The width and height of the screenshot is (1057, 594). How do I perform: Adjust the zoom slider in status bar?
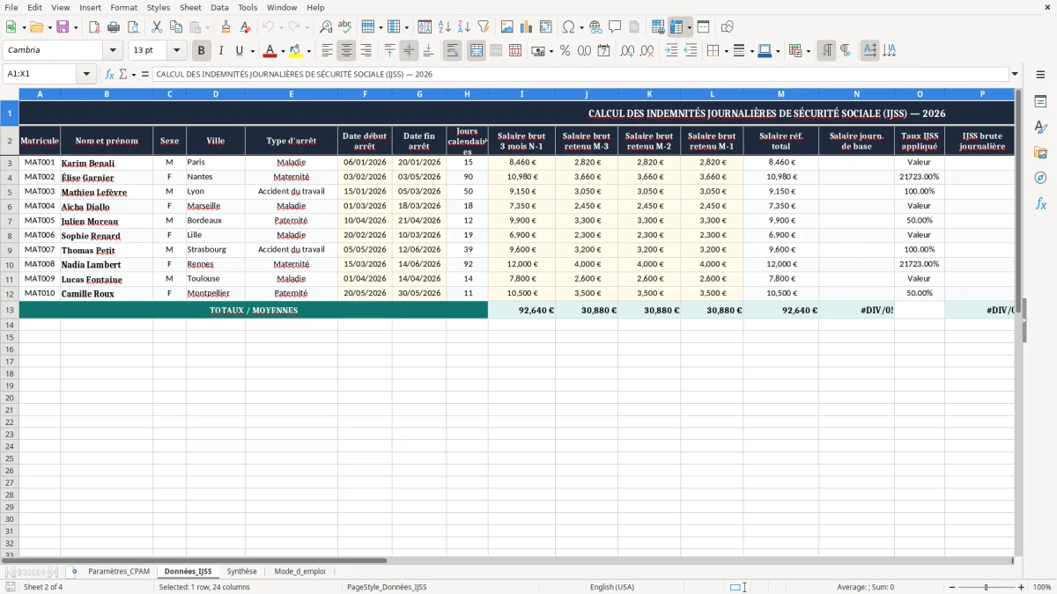(987, 587)
